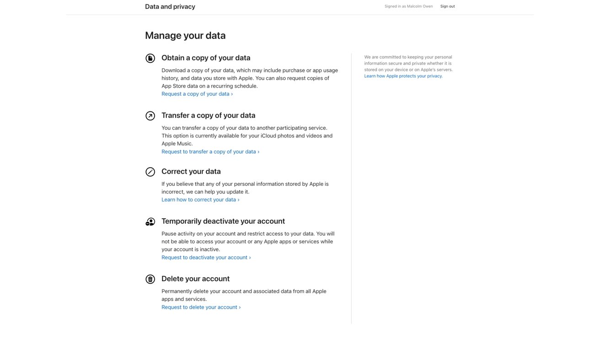Click the Manage your data page title
This screenshot has width=600, height=337.
(x=185, y=36)
